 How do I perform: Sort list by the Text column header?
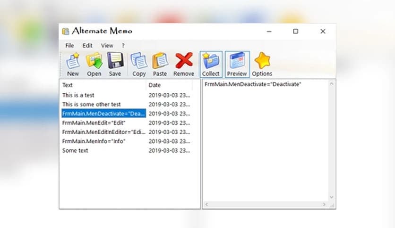103,85
